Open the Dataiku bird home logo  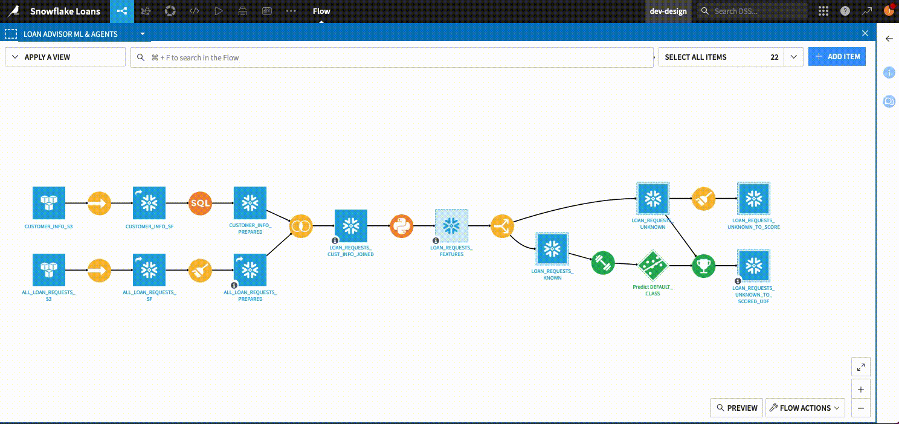click(x=14, y=11)
